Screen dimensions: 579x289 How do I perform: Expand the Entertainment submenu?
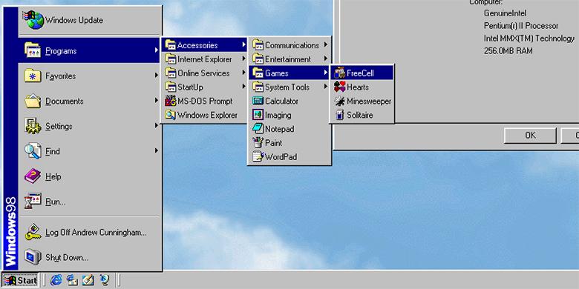[x=289, y=59]
